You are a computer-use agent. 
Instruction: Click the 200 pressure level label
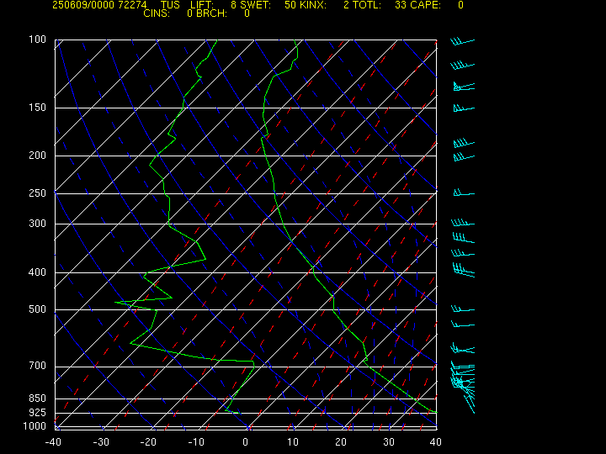tap(38, 156)
